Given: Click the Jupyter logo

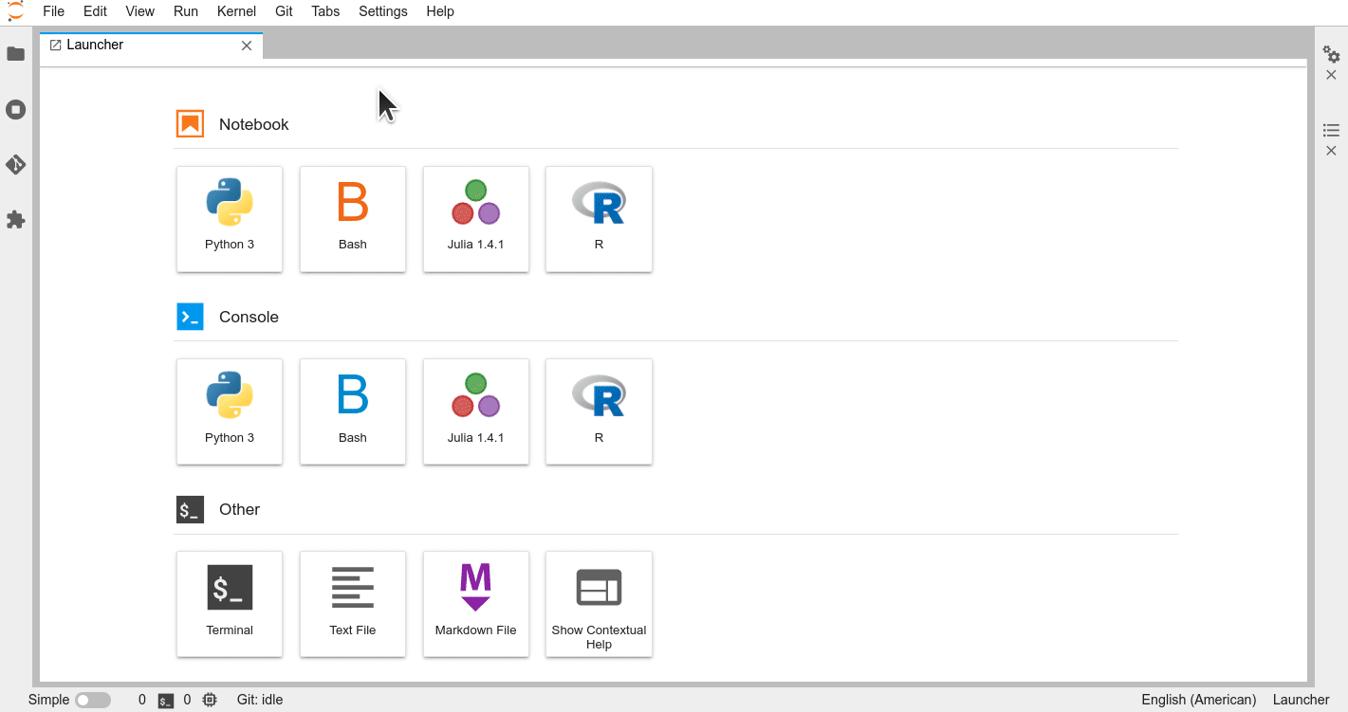Looking at the screenshot, I should [15, 11].
